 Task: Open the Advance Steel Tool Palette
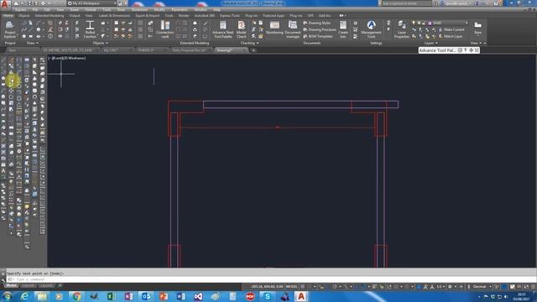click(x=222, y=29)
